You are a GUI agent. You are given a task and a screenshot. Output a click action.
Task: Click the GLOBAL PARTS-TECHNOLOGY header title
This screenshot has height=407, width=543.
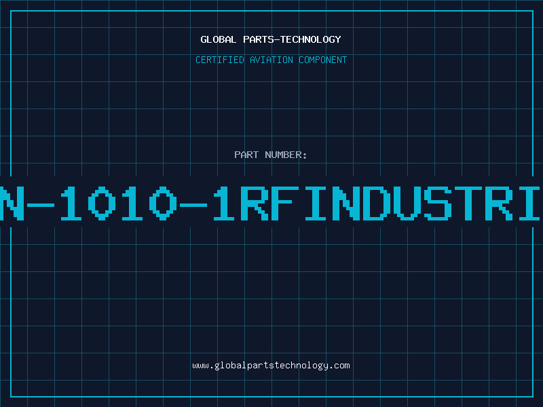tap(271, 39)
